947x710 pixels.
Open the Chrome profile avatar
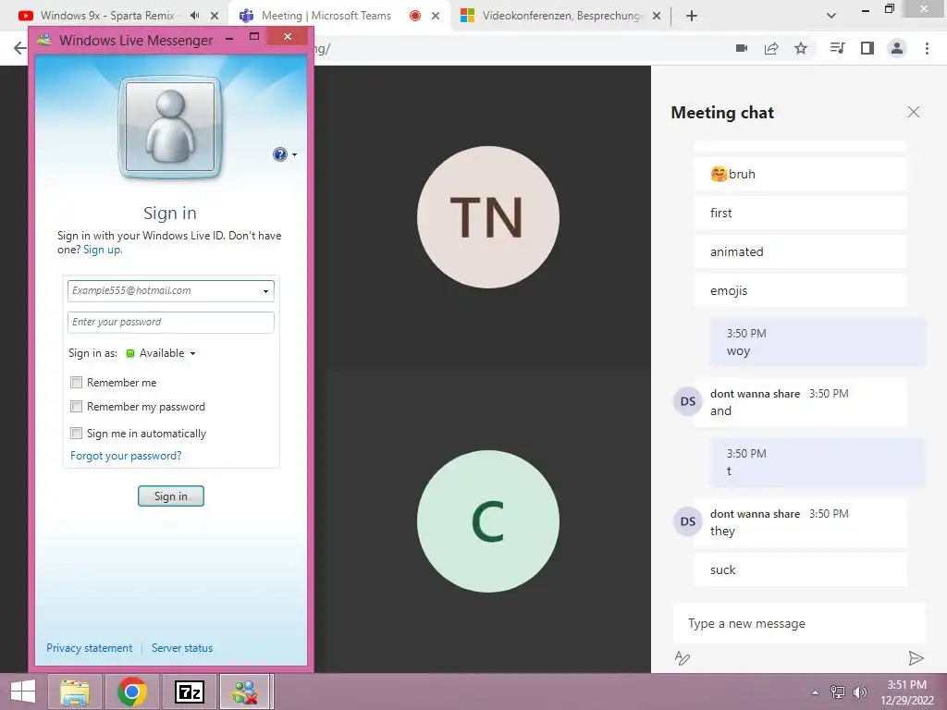pyautogui.click(x=897, y=48)
